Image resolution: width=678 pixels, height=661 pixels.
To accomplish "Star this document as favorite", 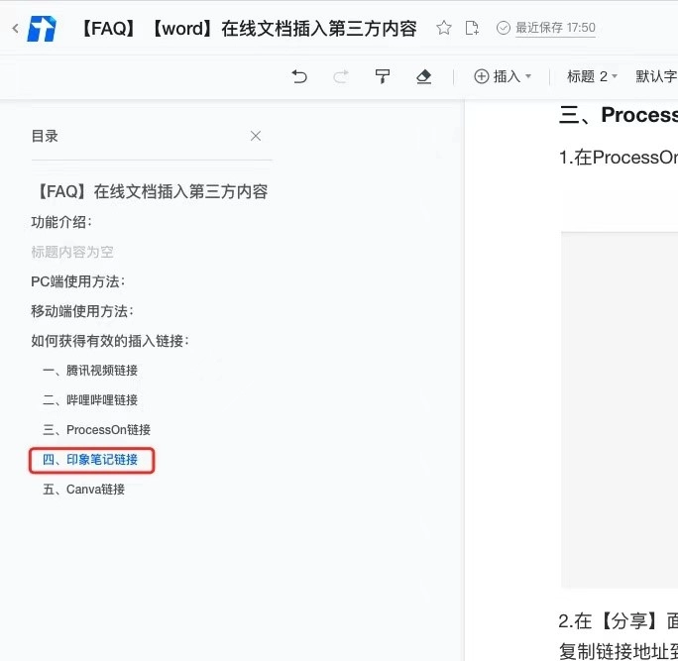I will pos(444,28).
